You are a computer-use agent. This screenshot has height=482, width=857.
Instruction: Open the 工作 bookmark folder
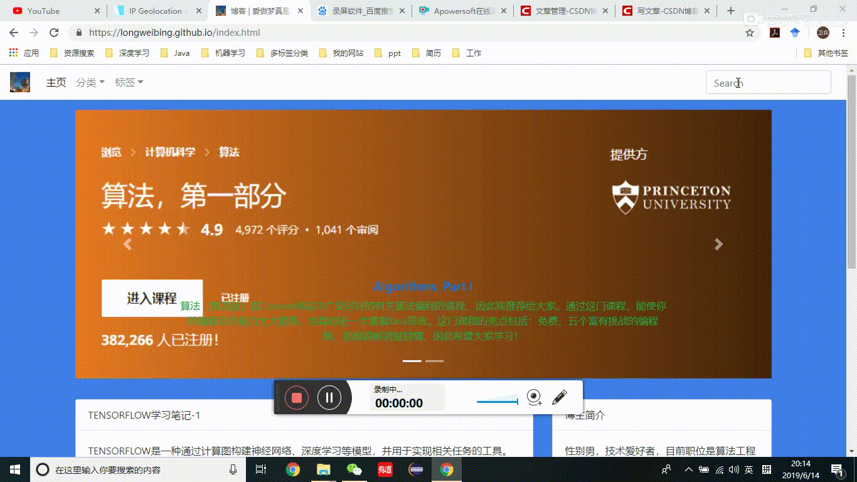click(467, 53)
